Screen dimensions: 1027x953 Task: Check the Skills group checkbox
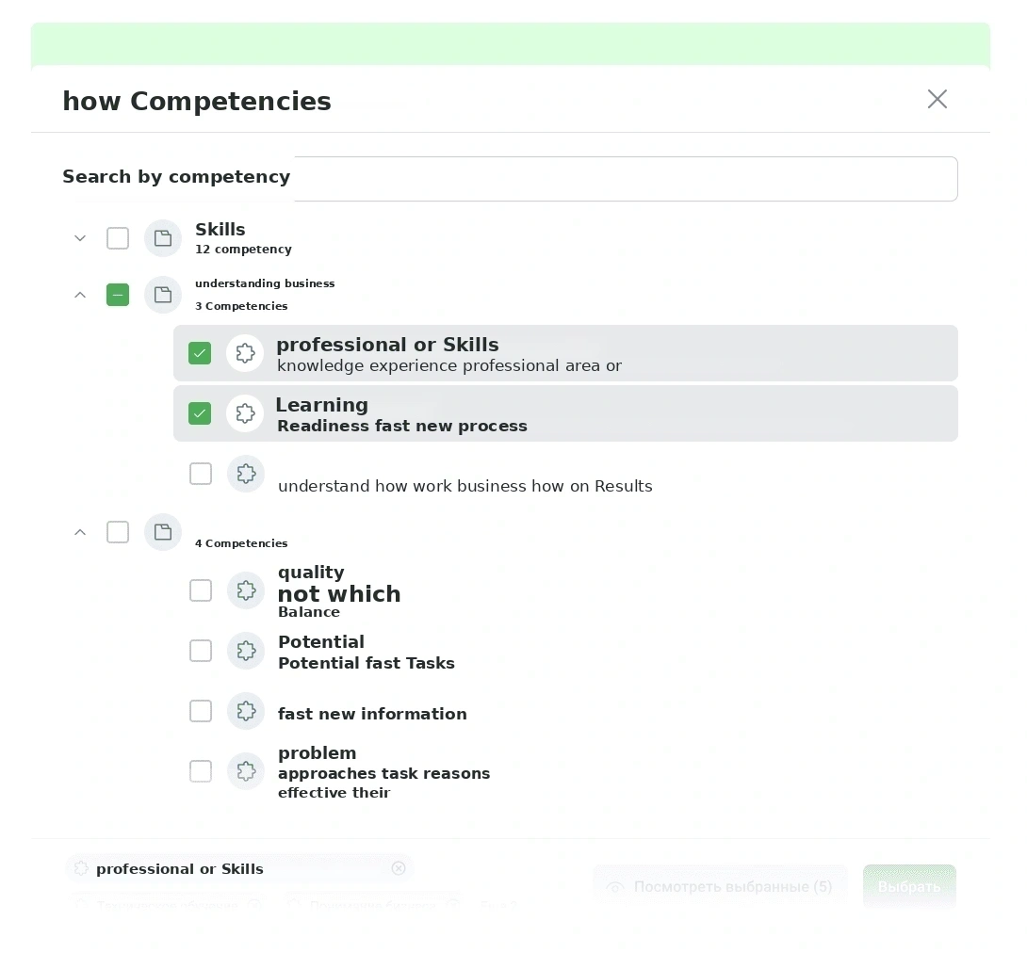pyautogui.click(x=118, y=238)
